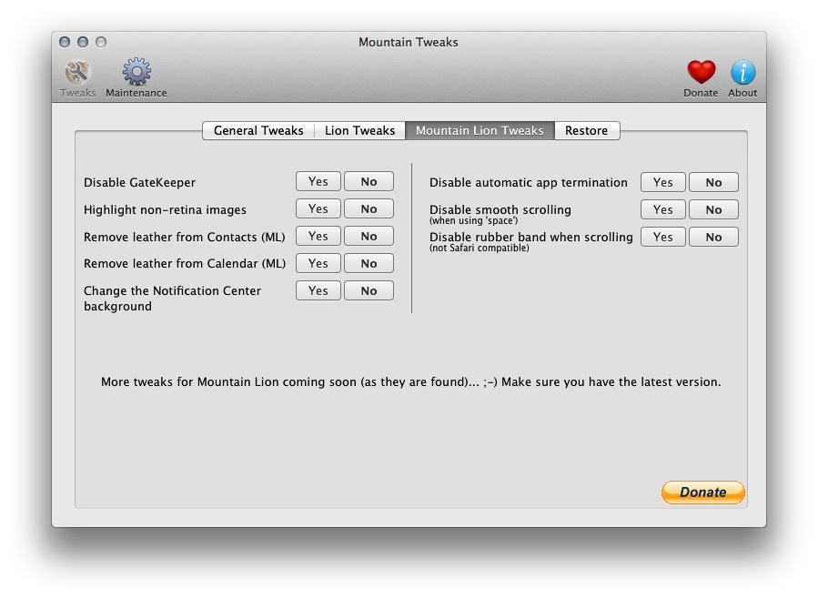Open the Restore tab
818x599 pixels.
coord(586,130)
